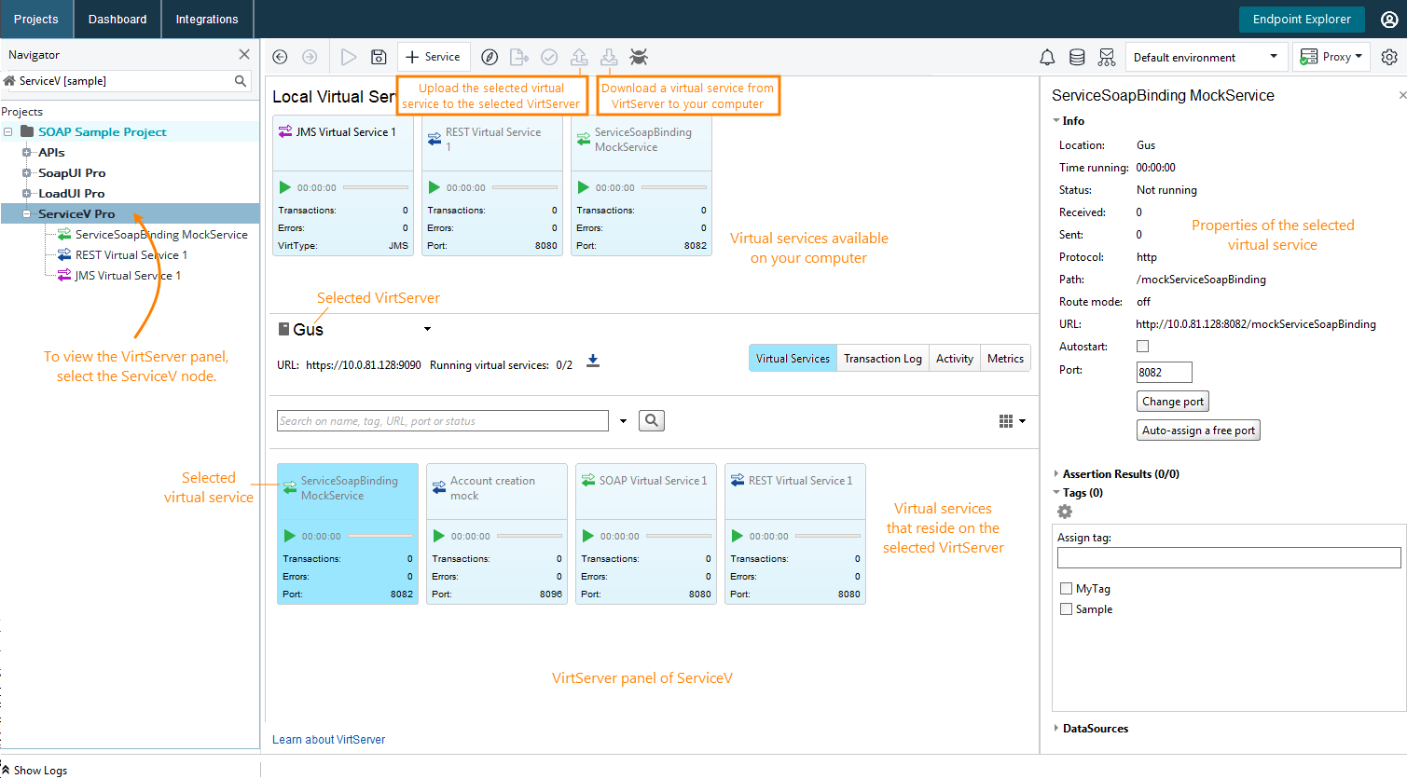1407x779 pixels.
Task: Open the Activity tab
Action: click(x=955, y=358)
